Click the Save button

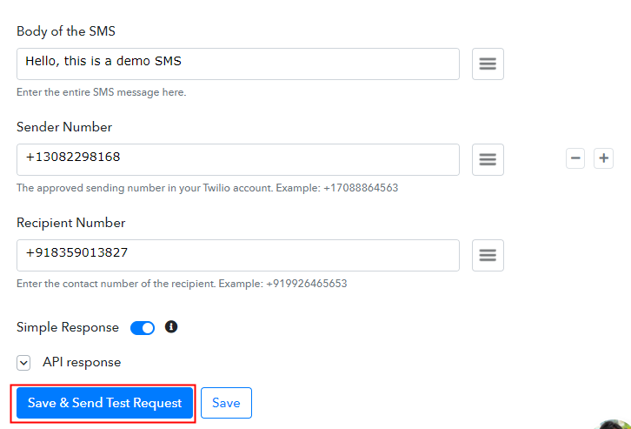click(x=226, y=403)
